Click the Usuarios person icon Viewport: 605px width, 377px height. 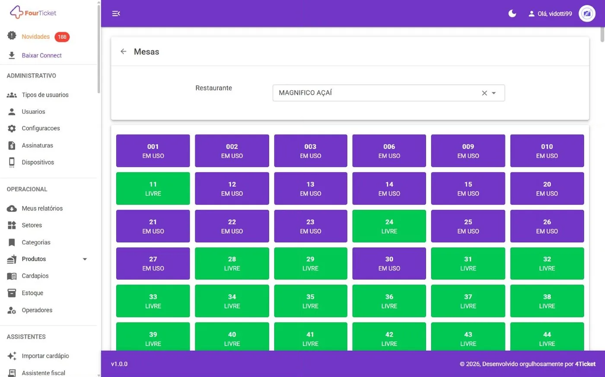pos(12,112)
